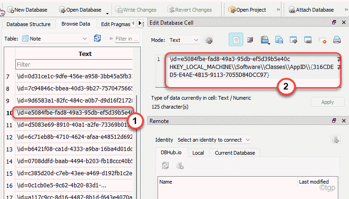
Task: Click the Remote refresh icon
Action: point(165,165)
